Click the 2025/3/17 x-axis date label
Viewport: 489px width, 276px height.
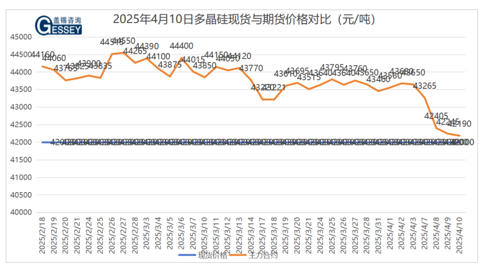pyautogui.click(x=263, y=235)
